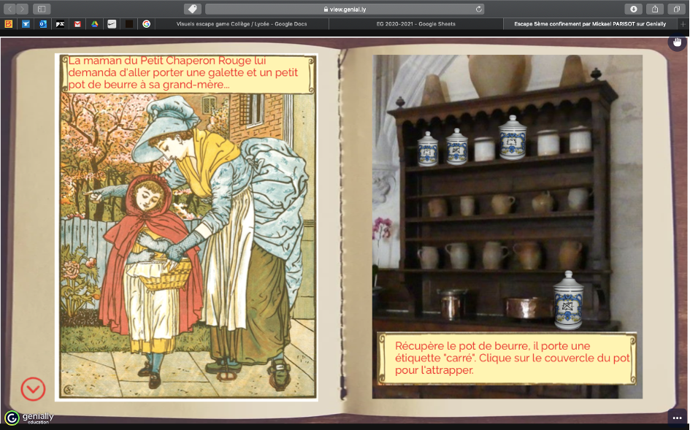Click the lid of the jar beside the copper pan

(568, 279)
